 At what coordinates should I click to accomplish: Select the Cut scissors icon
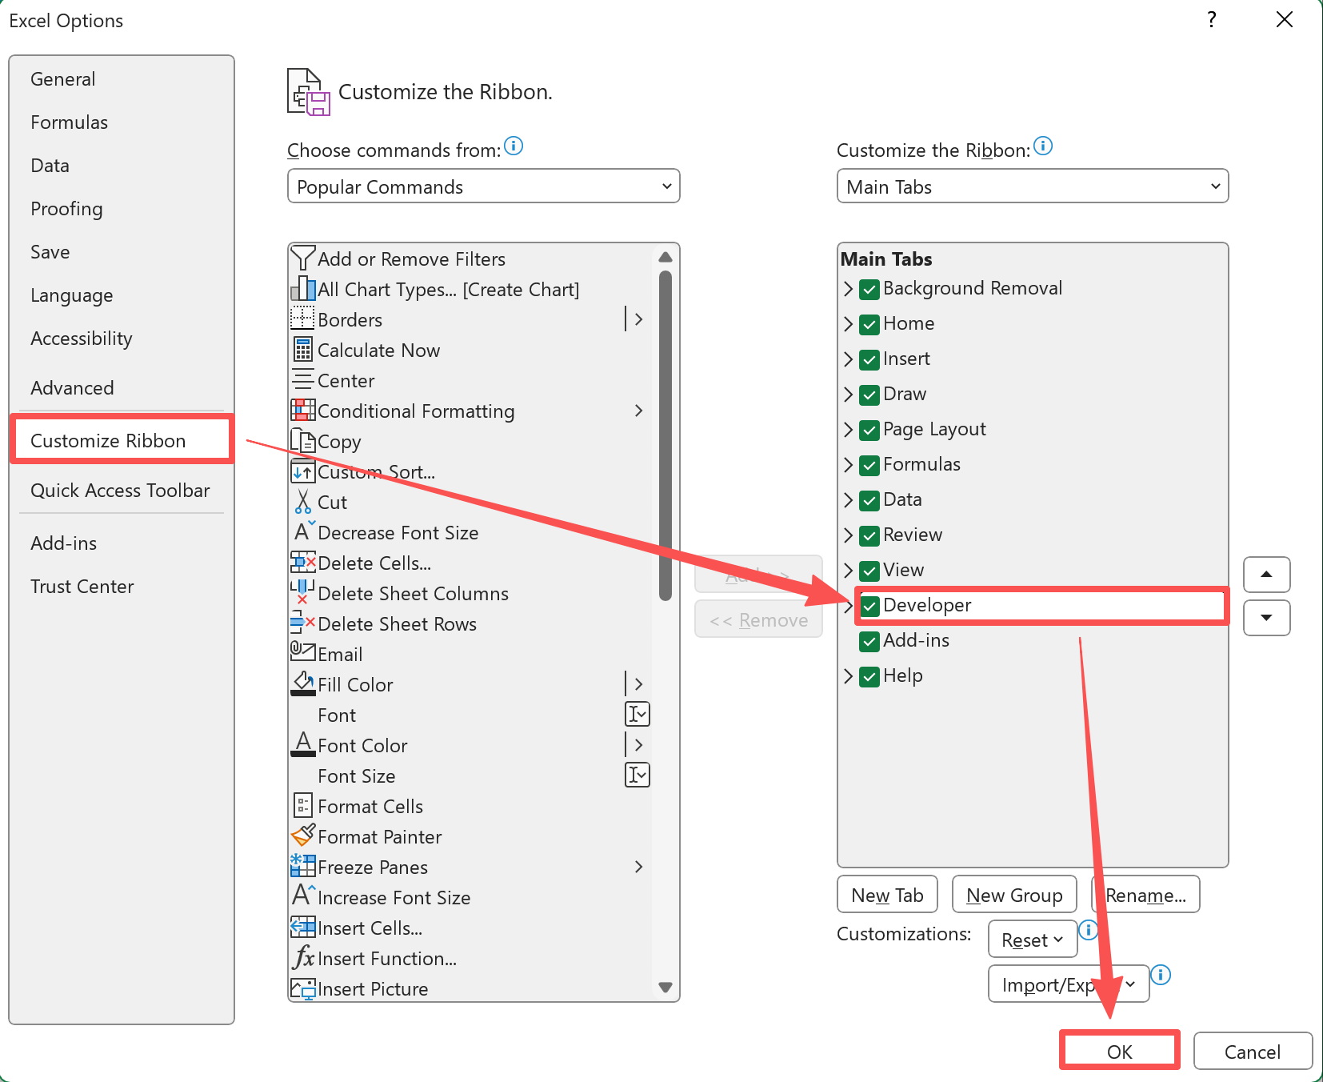click(302, 502)
